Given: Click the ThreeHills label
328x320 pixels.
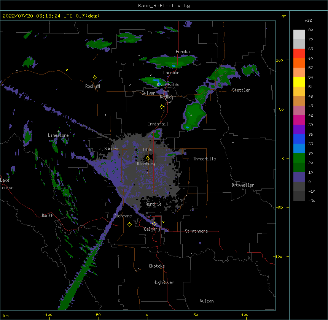Looking at the screenshot, I should click(204, 159).
